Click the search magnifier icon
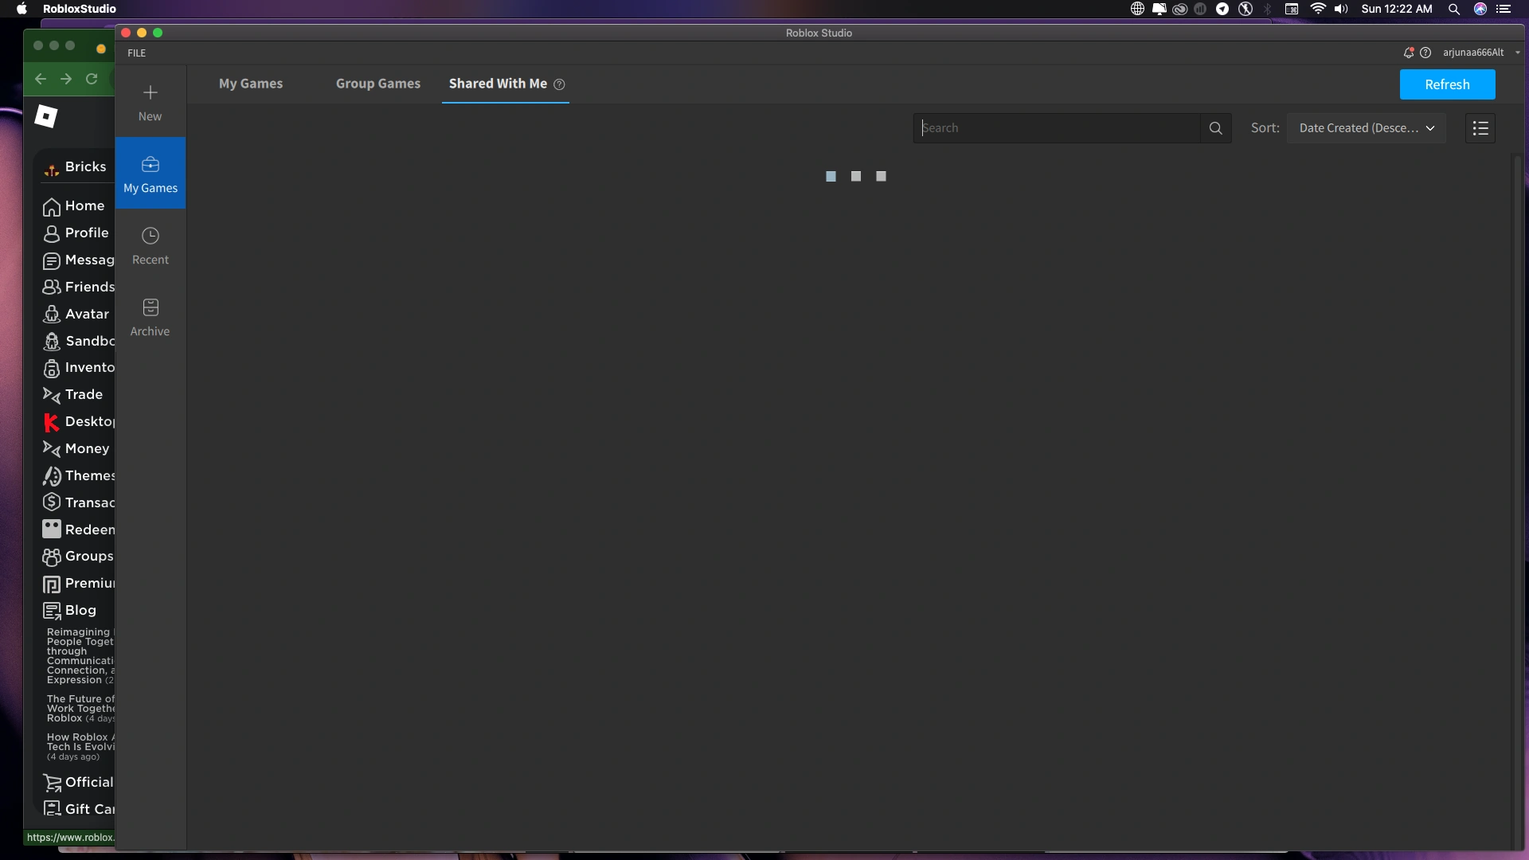 (x=1215, y=128)
